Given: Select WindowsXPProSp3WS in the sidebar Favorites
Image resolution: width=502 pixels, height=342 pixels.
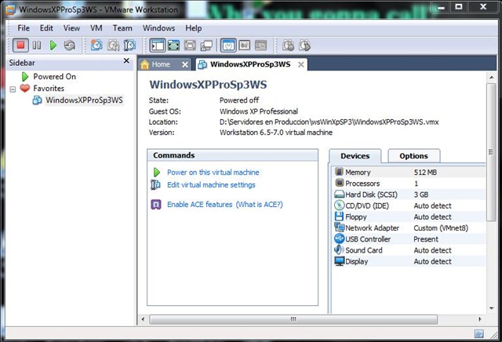Looking at the screenshot, I should [84, 100].
